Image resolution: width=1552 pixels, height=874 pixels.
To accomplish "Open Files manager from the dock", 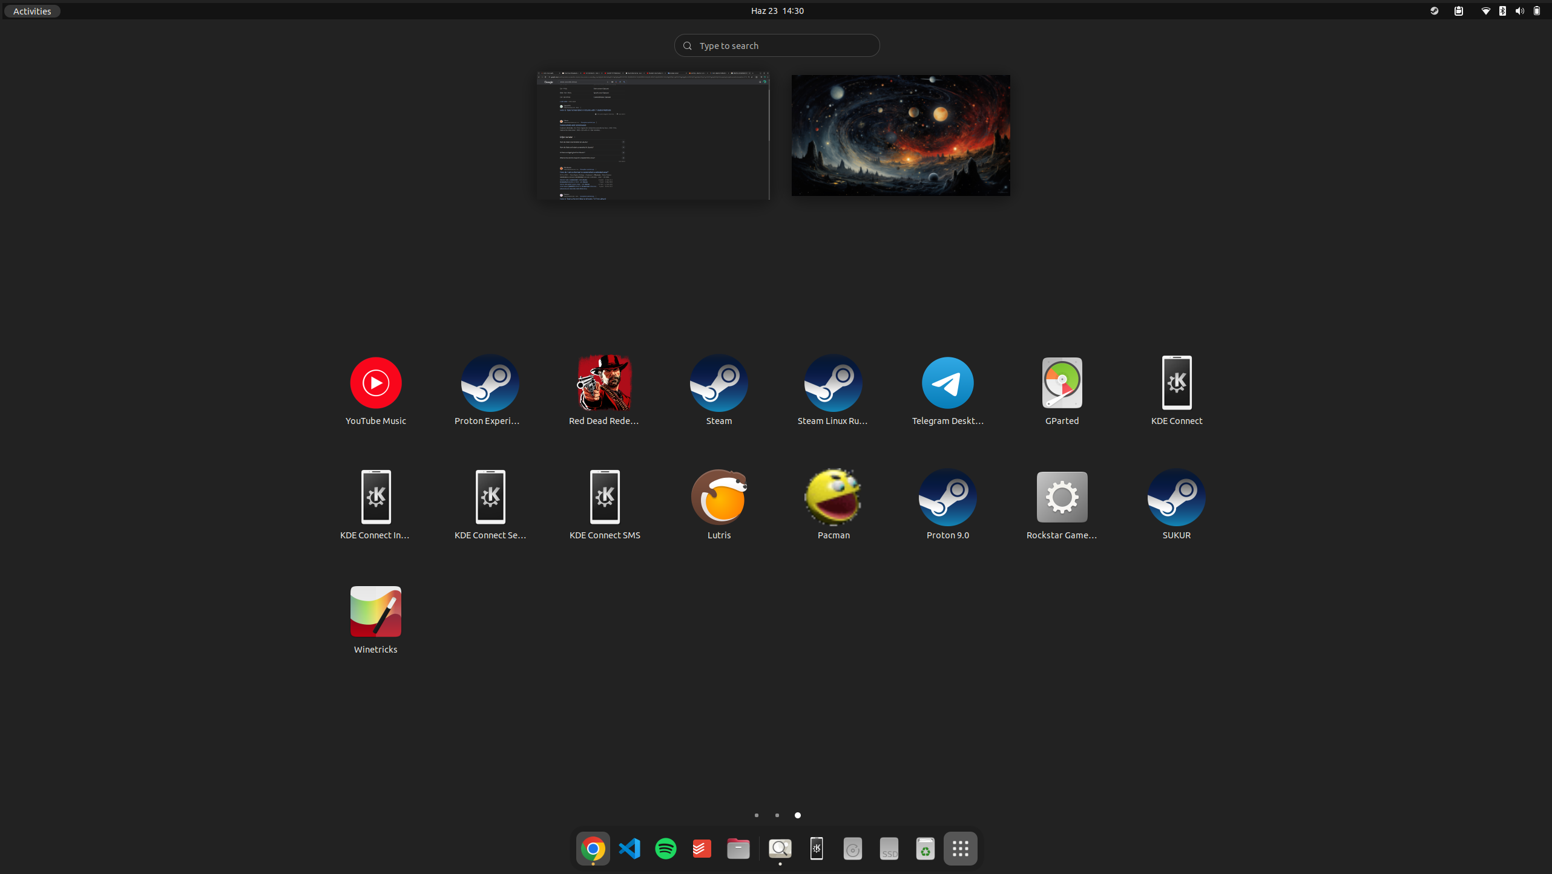I will point(738,849).
